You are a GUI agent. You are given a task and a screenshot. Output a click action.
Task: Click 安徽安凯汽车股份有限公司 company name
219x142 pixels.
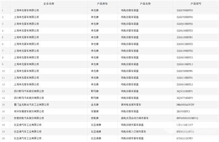coord(29,118)
